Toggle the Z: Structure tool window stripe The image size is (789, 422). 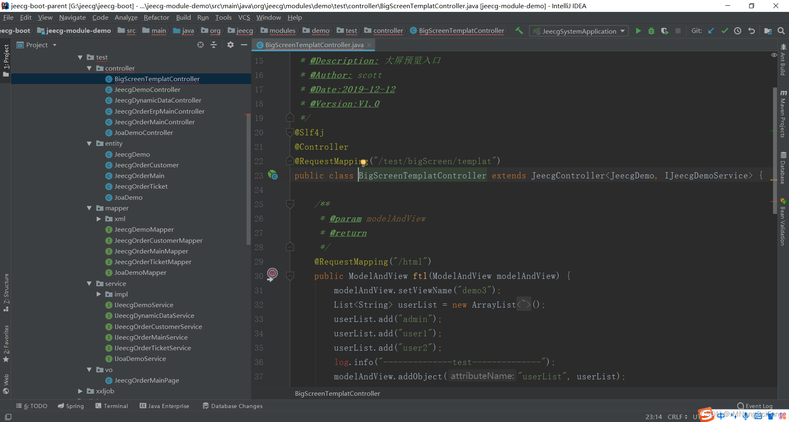point(6,292)
